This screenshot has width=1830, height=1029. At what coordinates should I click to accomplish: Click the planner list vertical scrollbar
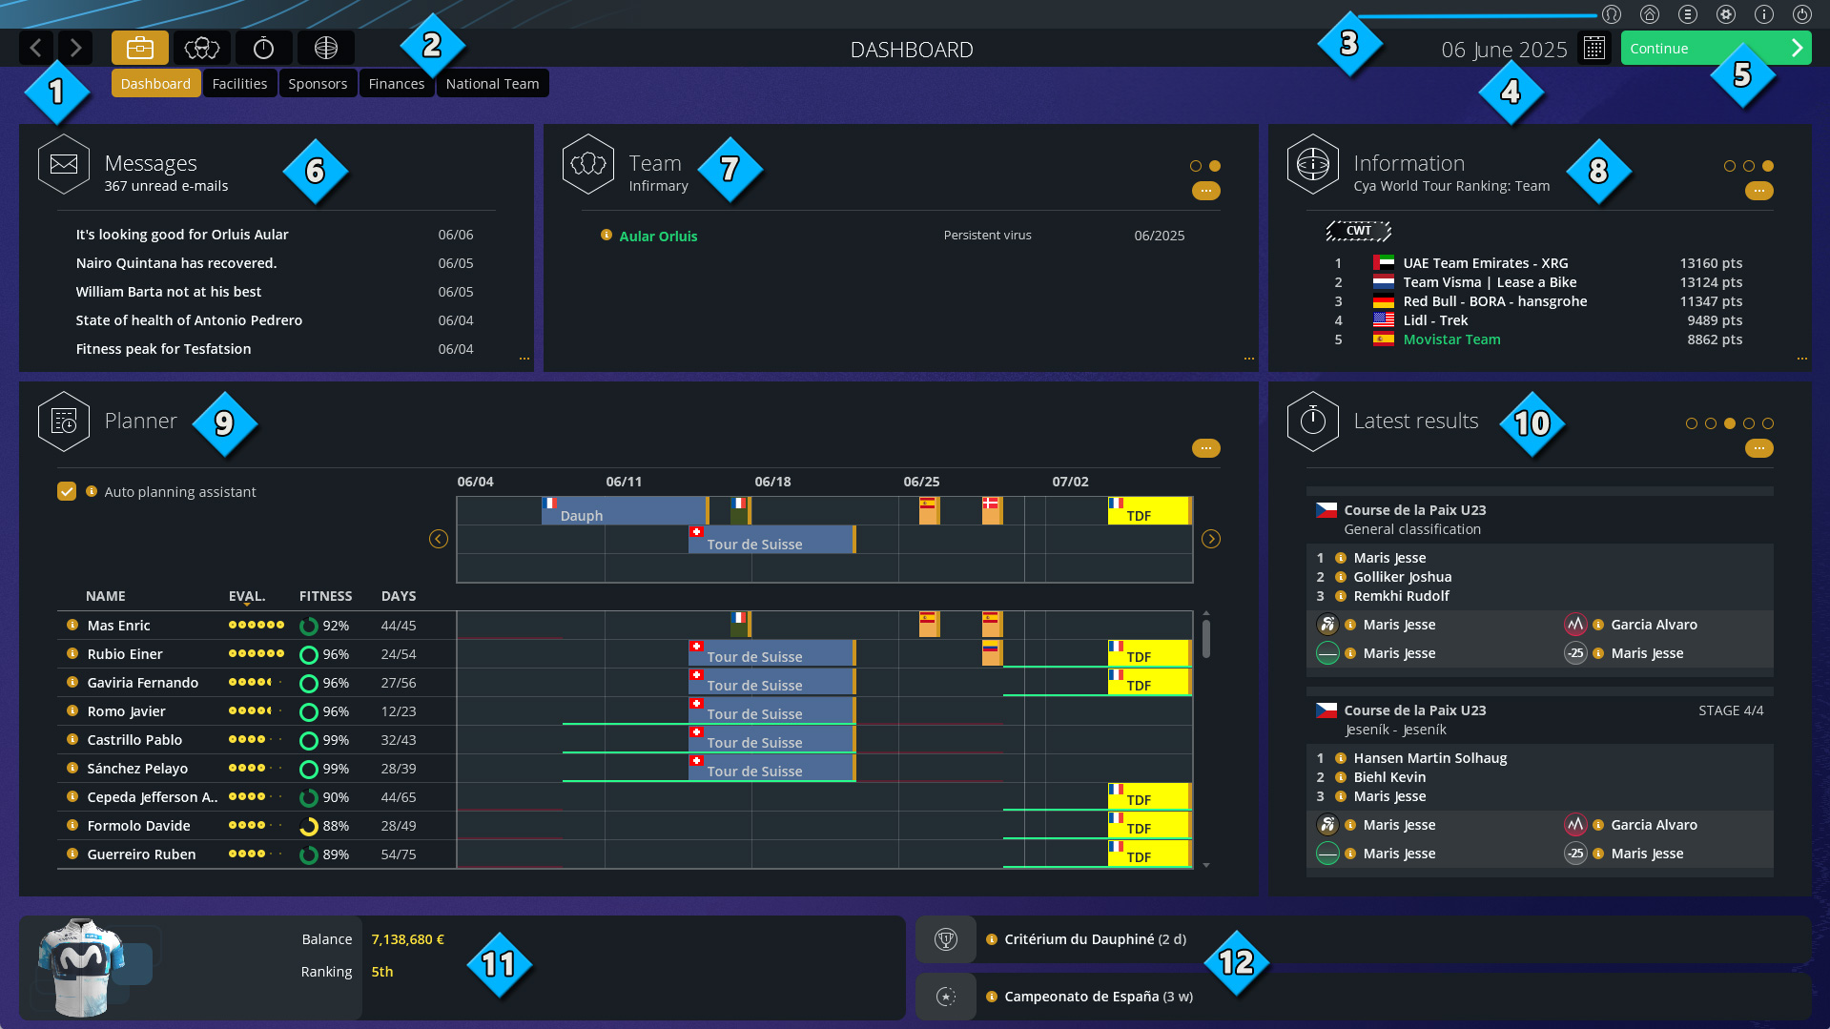pyautogui.click(x=1206, y=639)
